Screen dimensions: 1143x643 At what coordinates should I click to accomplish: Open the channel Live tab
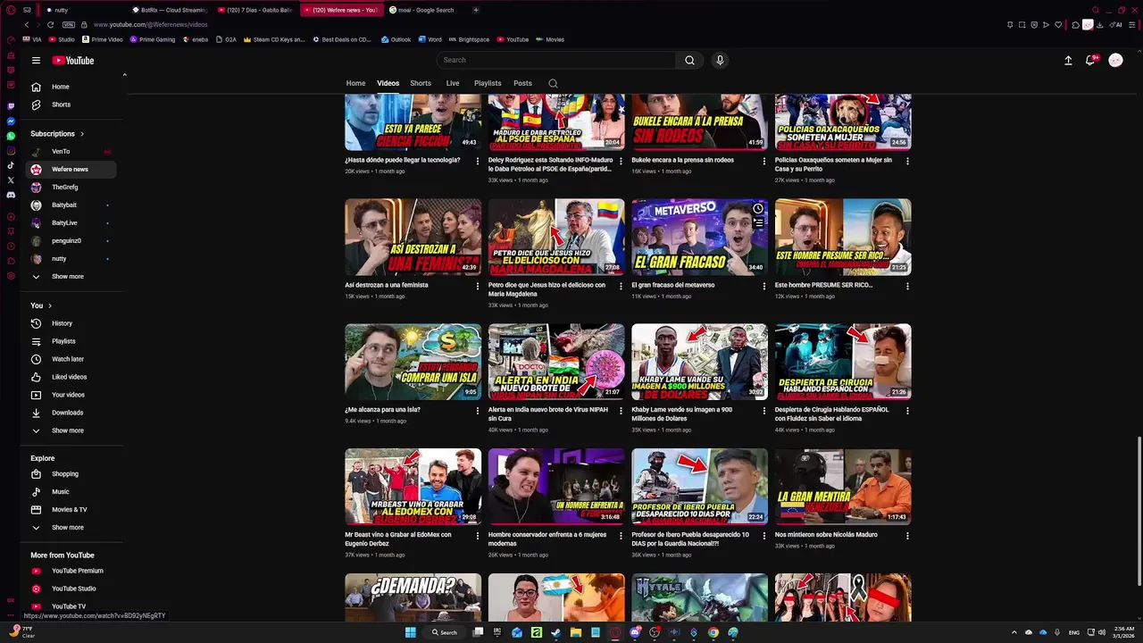pos(453,83)
